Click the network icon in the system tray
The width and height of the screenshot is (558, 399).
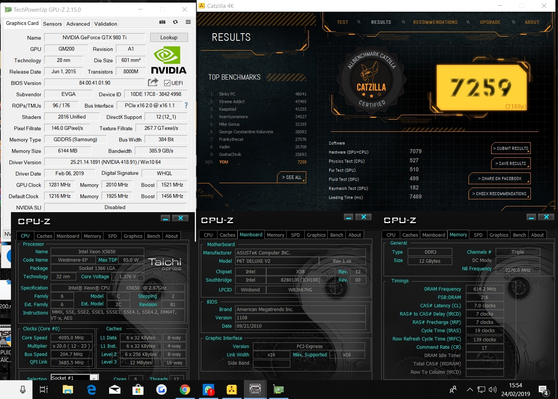pos(481,390)
